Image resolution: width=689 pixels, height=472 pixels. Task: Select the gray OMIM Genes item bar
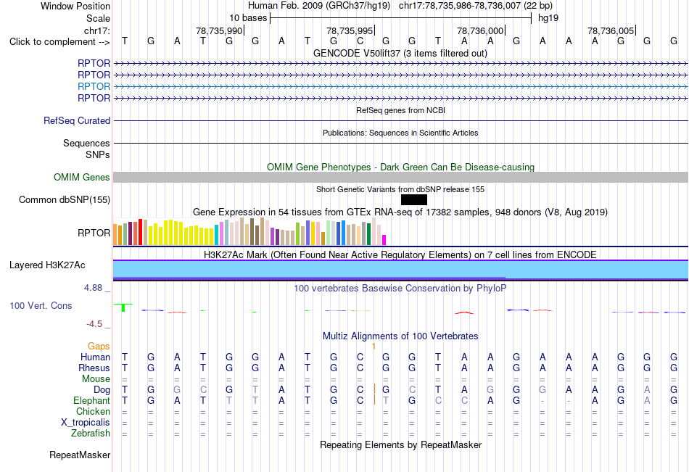400,177
